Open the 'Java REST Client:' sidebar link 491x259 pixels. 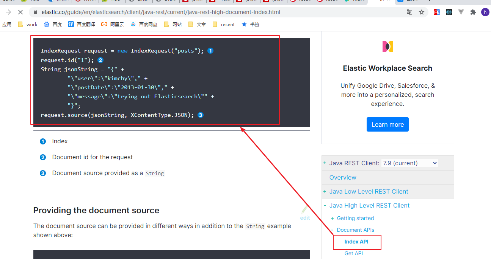tap(354, 163)
